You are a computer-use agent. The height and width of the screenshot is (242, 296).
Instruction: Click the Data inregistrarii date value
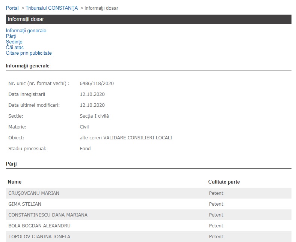click(92, 94)
